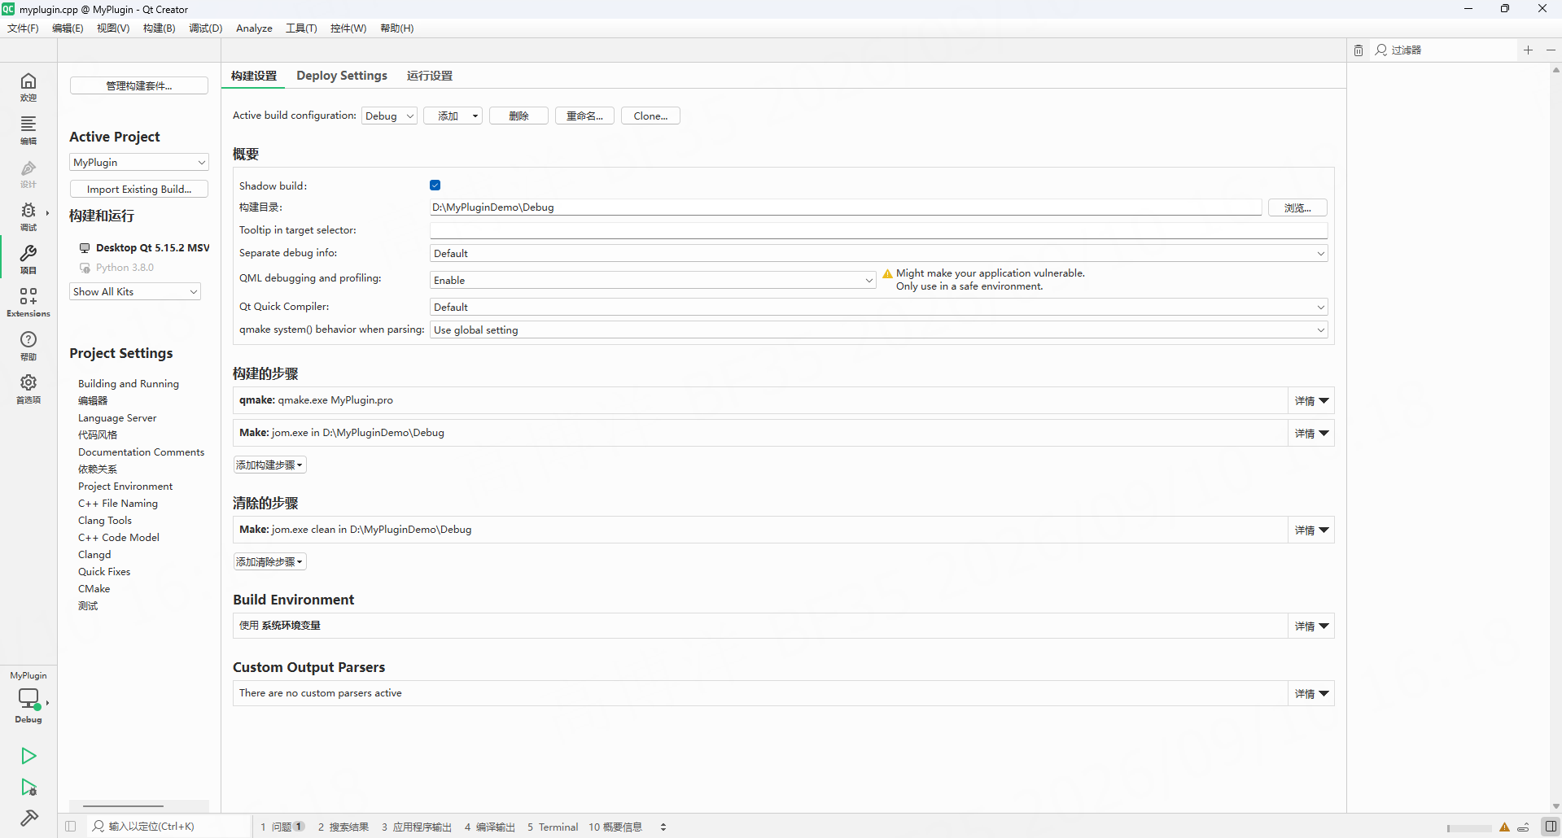Click the QML debugging warning icon

click(887, 274)
